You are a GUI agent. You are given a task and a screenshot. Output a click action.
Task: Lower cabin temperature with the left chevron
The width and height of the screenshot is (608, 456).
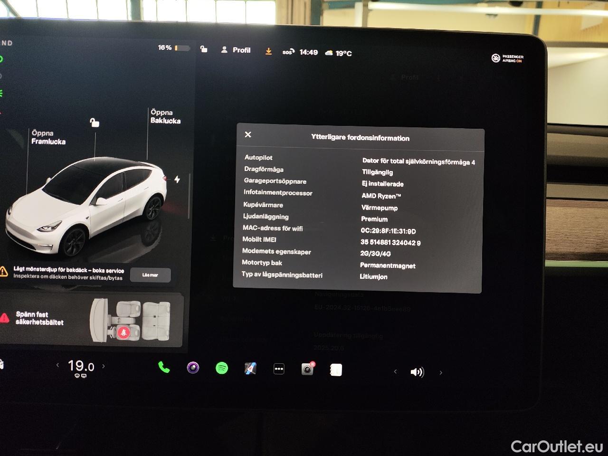pyautogui.click(x=58, y=365)
